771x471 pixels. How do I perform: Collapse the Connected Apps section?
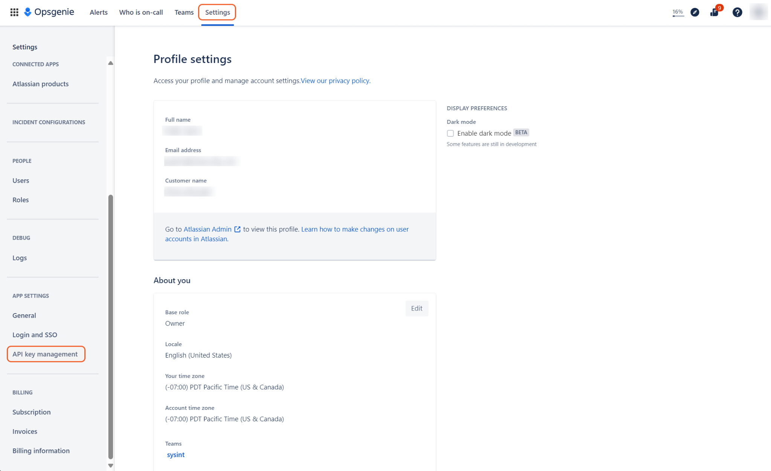[x=35, y=64]
